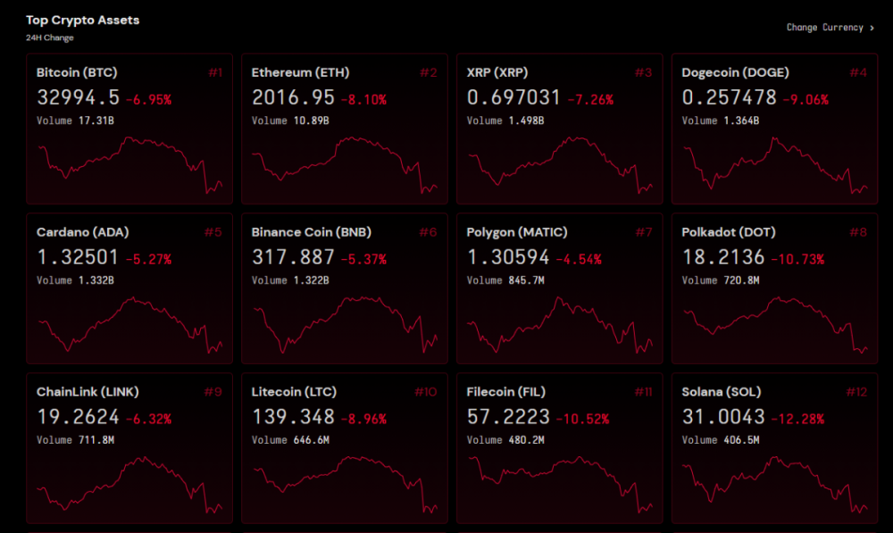Viewport: 893px width, 533px height.
Task: Click the #1 rank badge on Bitcoin
Action: pos(215,72)
